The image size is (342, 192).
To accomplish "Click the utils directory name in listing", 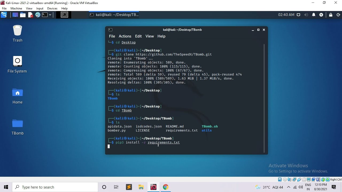I will 207,130.
